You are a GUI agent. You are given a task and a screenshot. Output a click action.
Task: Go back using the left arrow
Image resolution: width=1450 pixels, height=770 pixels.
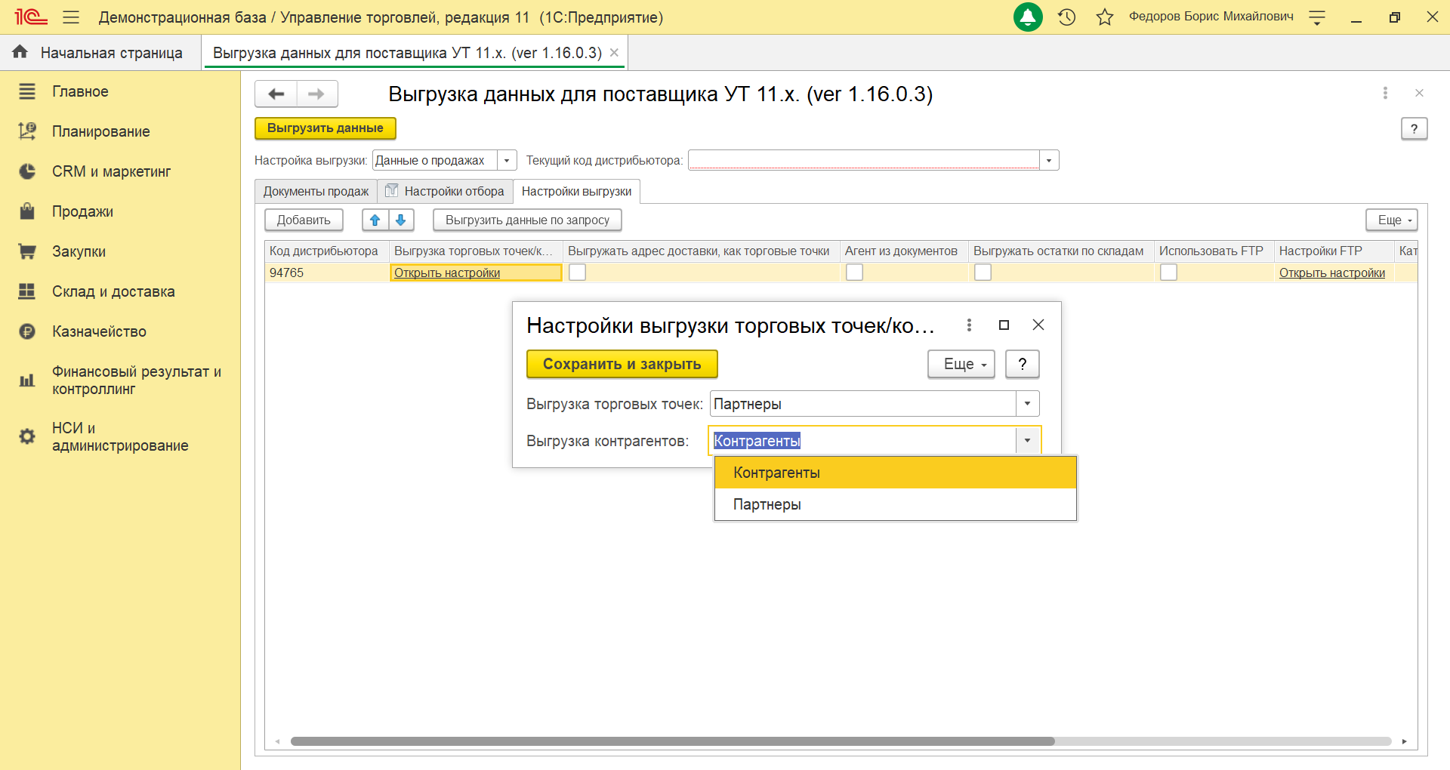point(276,94)
